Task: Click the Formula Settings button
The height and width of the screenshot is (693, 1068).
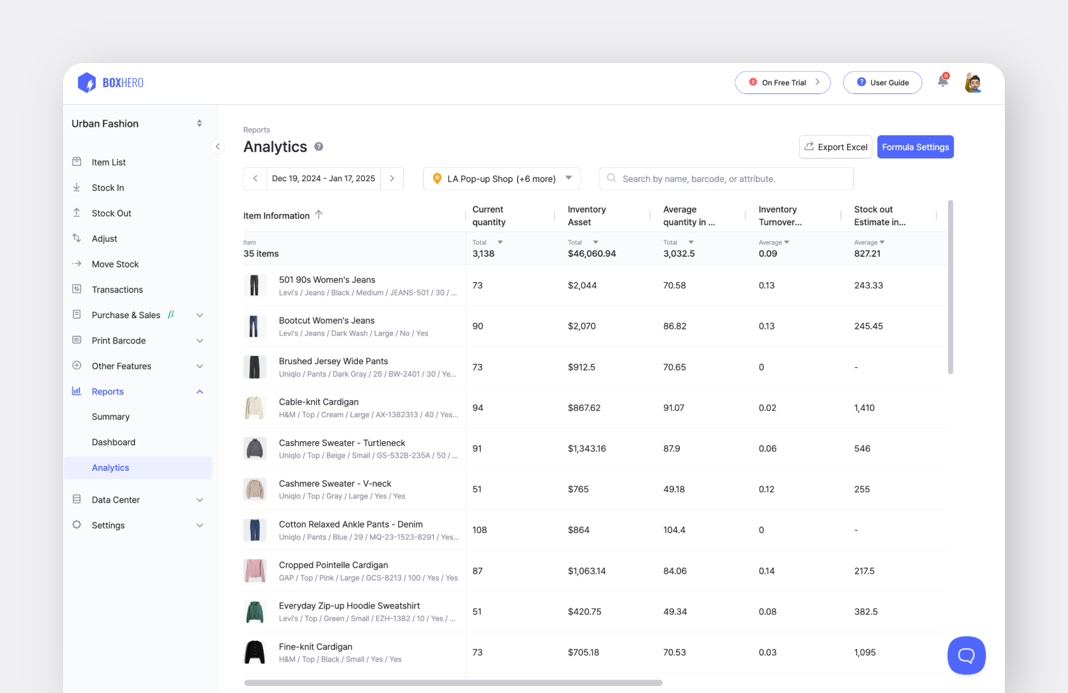Action: [x=915, y=146]
